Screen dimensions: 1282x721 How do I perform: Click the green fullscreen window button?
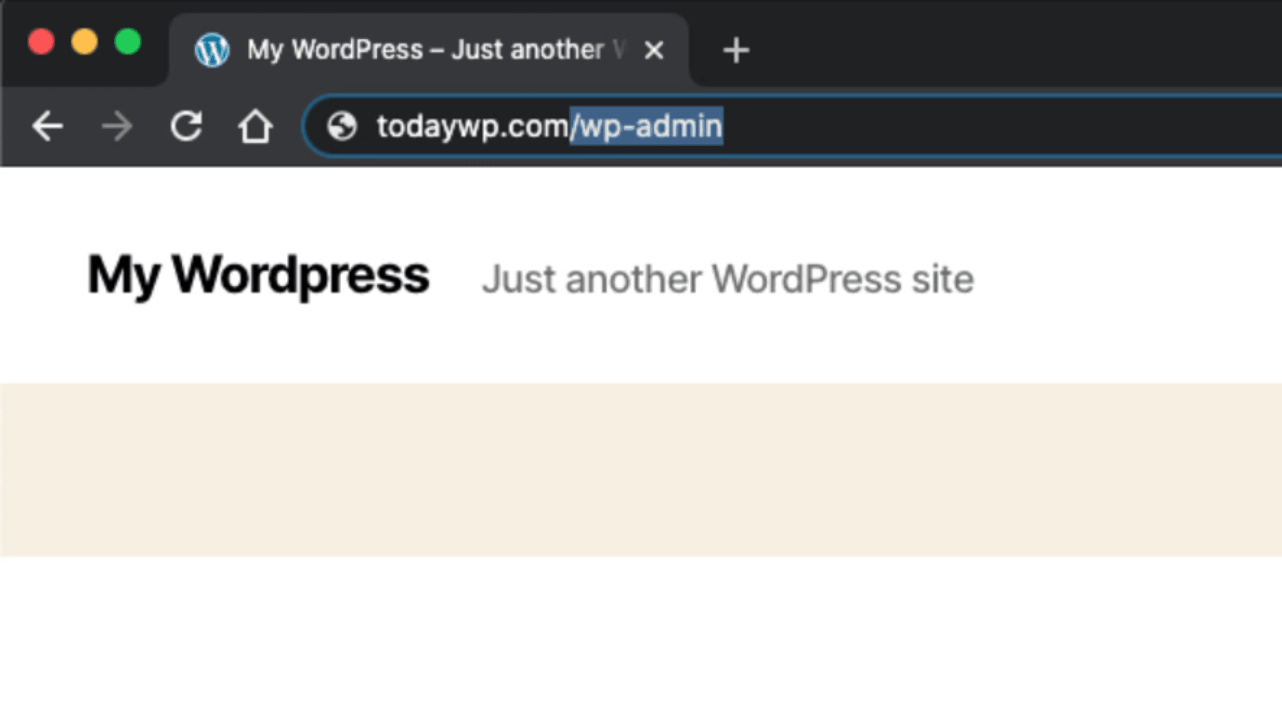click(128, 42)
